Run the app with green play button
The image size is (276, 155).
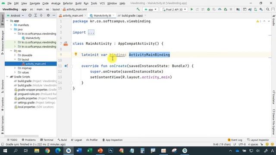point(191,9)
